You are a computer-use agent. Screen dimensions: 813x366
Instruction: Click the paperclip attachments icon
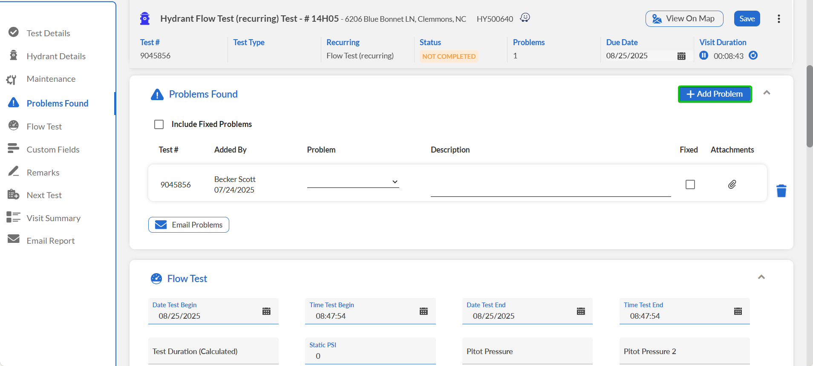[x=732, y=184]
